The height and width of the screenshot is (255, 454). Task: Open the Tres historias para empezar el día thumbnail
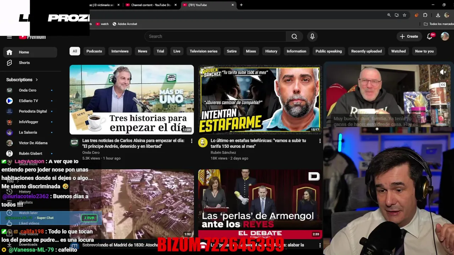pos(132,100)
